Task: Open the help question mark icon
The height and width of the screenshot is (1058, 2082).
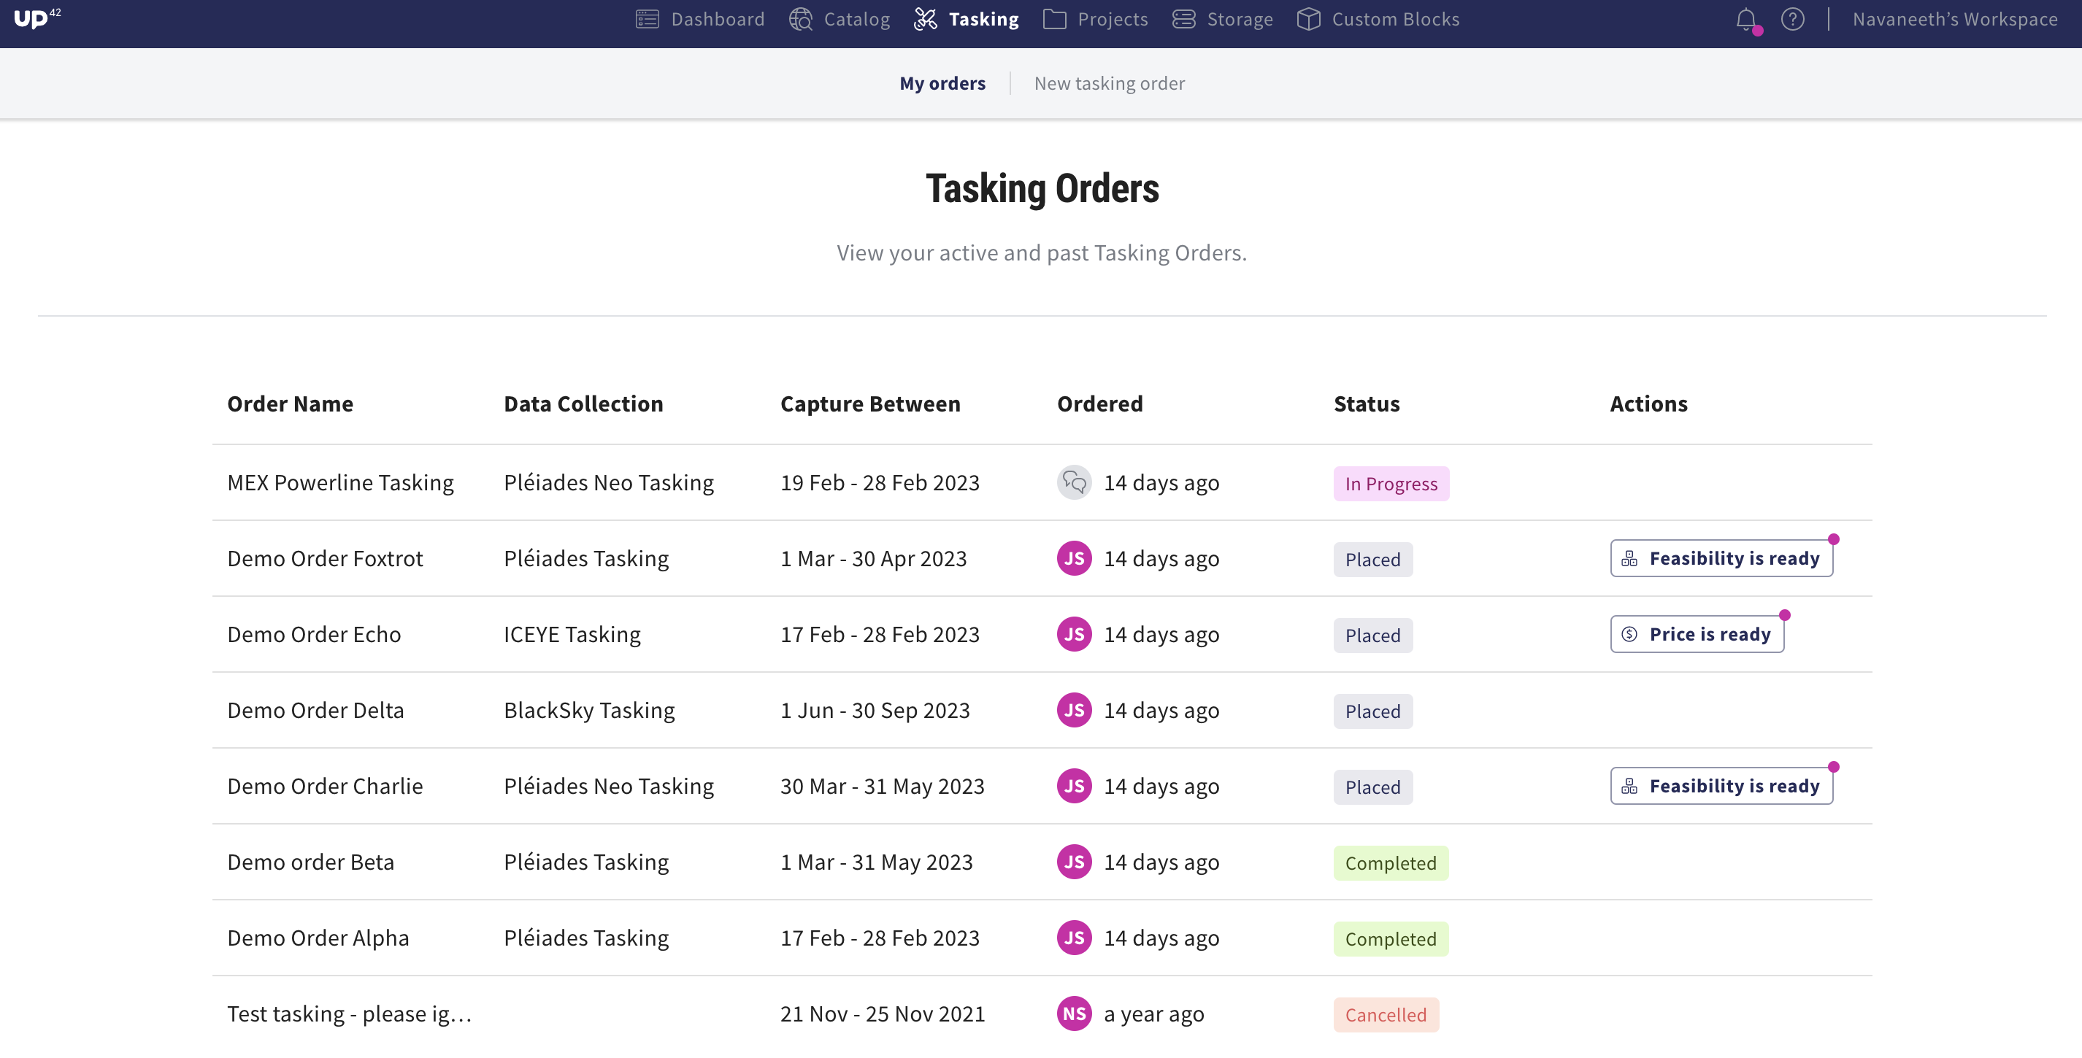Action: pos(1792,20)
